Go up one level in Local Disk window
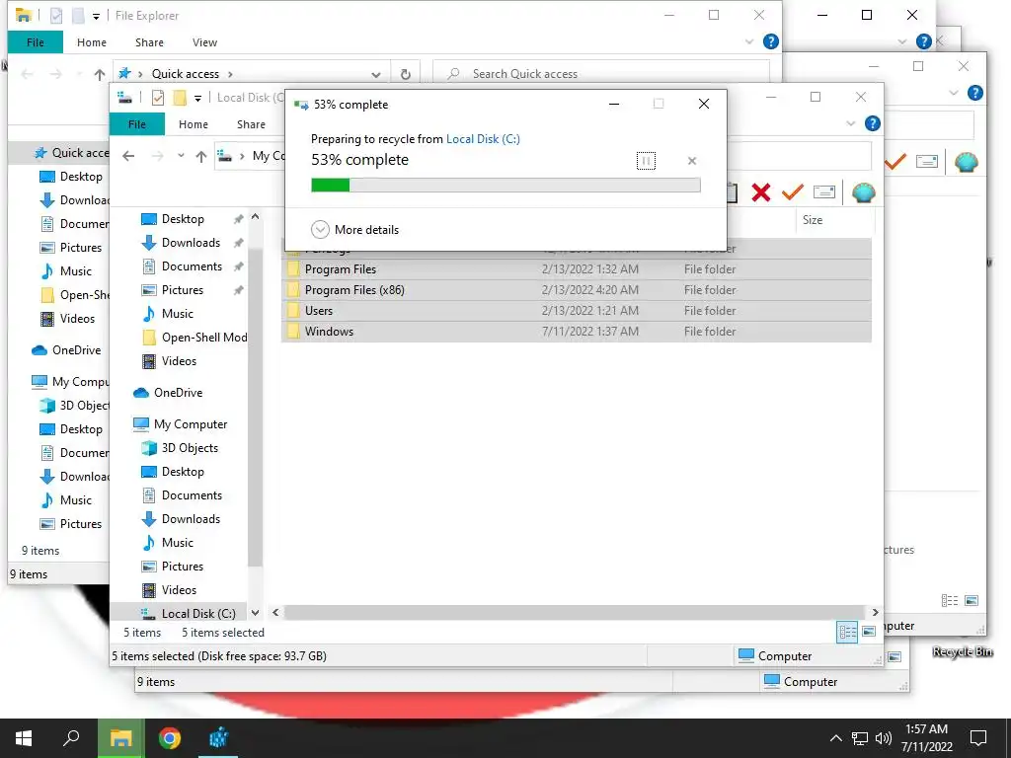 (x=201, y=156)
